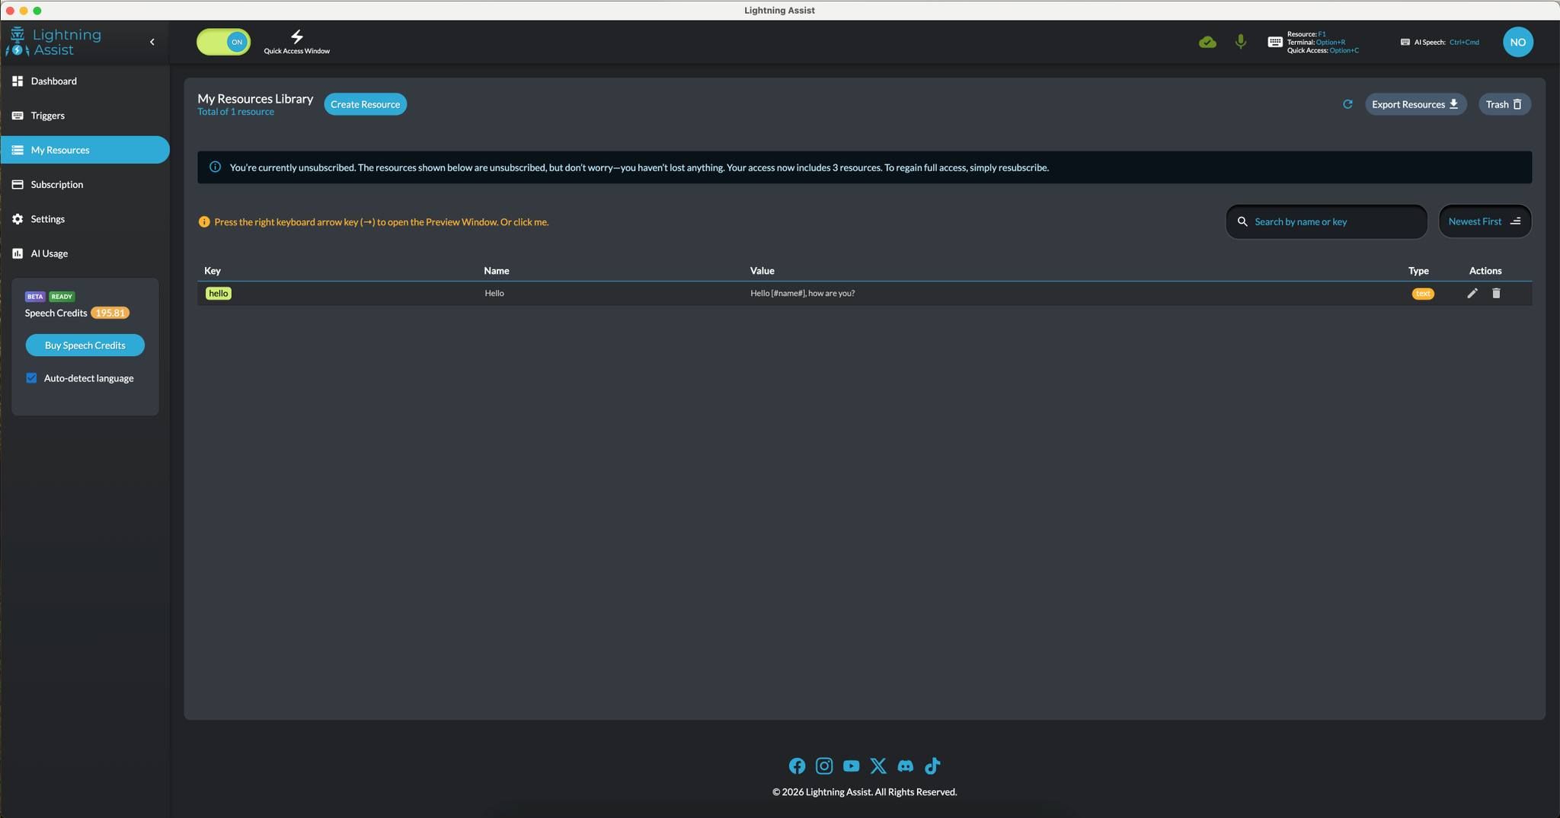Click the Buy Speech Credits button
Screen dimensions: 1560x818
[x=85, y=345]
